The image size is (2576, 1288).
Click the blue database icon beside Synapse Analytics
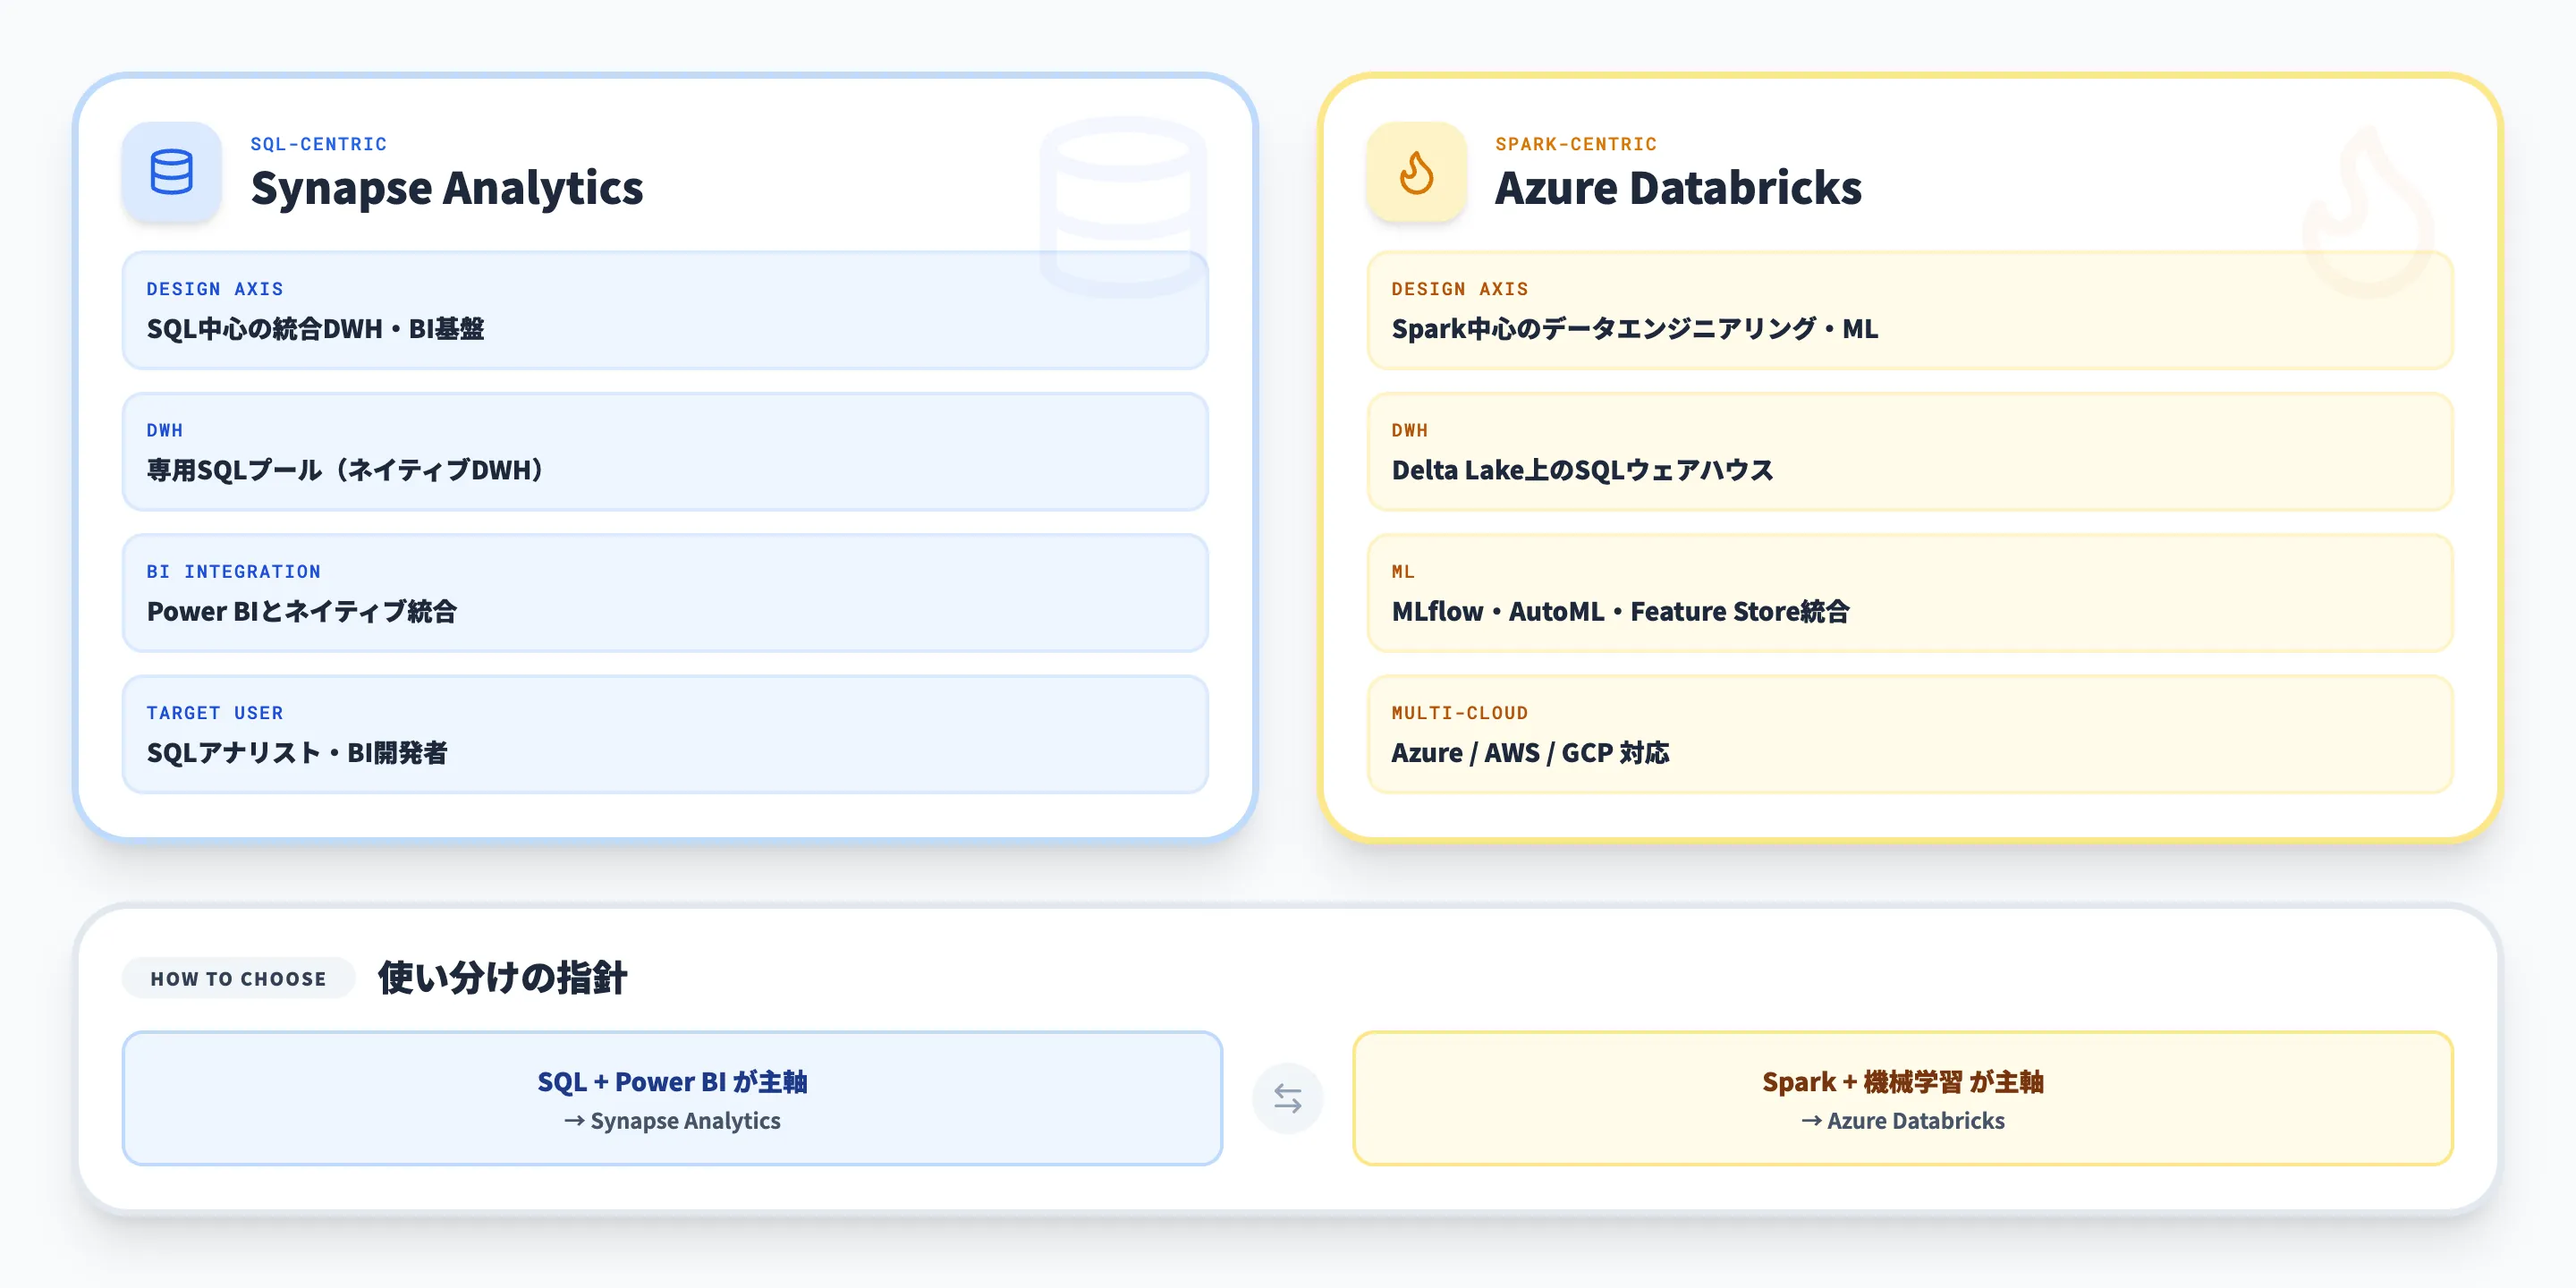click(x=171, y=172)
